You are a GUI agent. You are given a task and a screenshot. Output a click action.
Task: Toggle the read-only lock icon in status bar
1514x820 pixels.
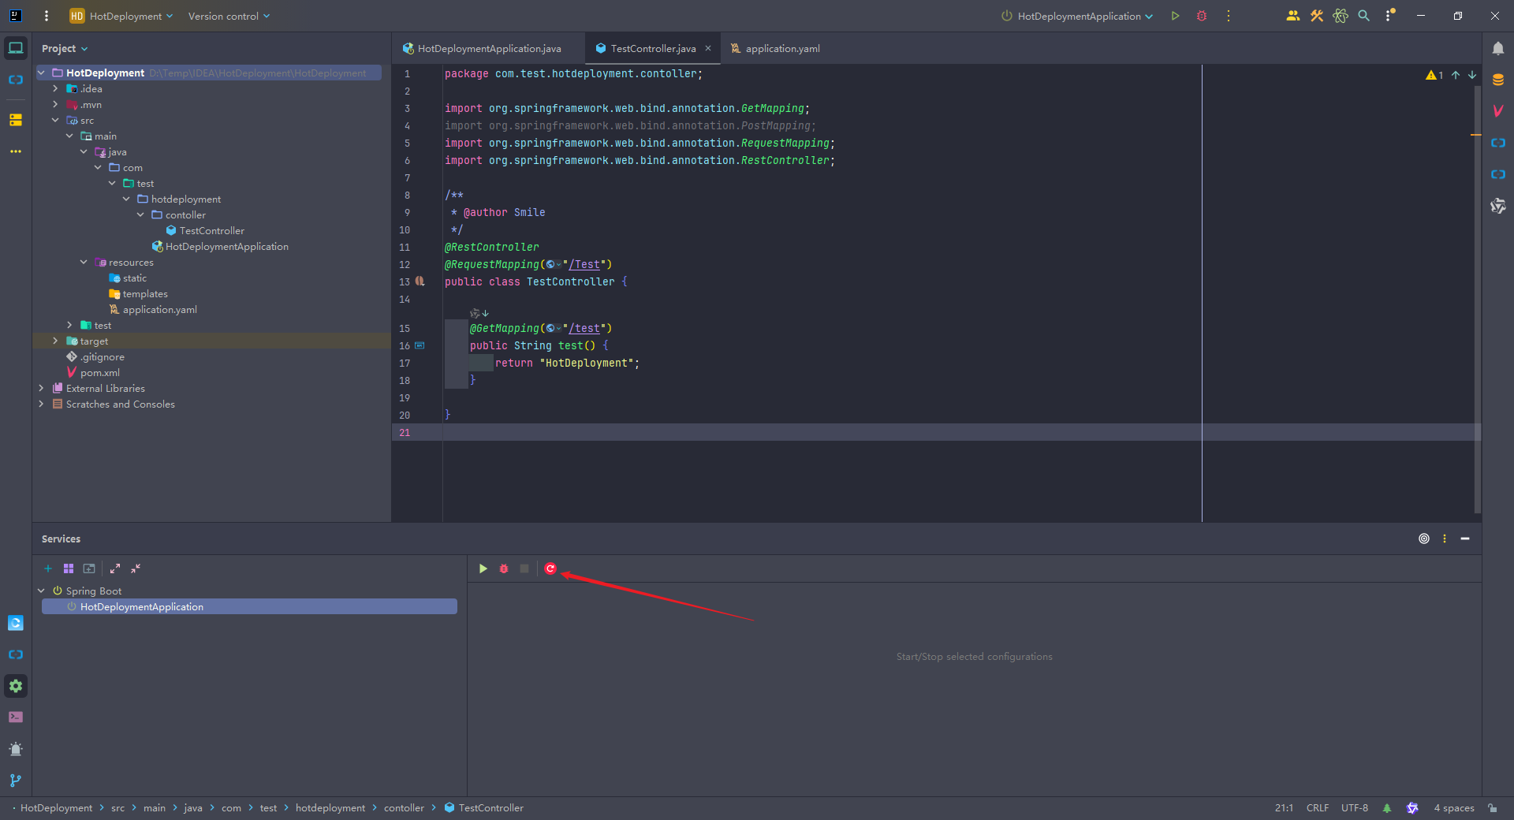click(x=1493, y=808)
